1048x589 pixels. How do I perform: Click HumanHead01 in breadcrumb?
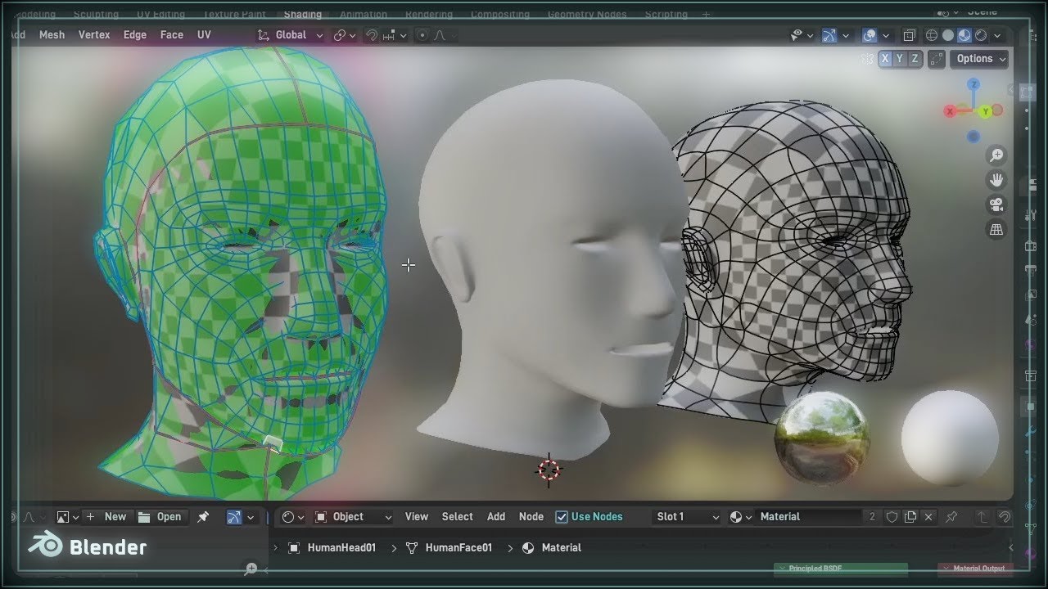coord(332,548)
